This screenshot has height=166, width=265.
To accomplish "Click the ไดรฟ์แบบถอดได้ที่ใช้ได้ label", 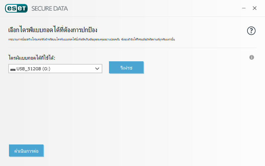I will pyautogui.click(x=32, y=57).
